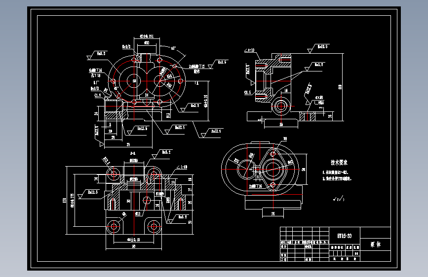Viewport: 428px width, 277px height.
Task: Select the surface finish checkmark symbol below the technical notes
Action: click(339, 199)
